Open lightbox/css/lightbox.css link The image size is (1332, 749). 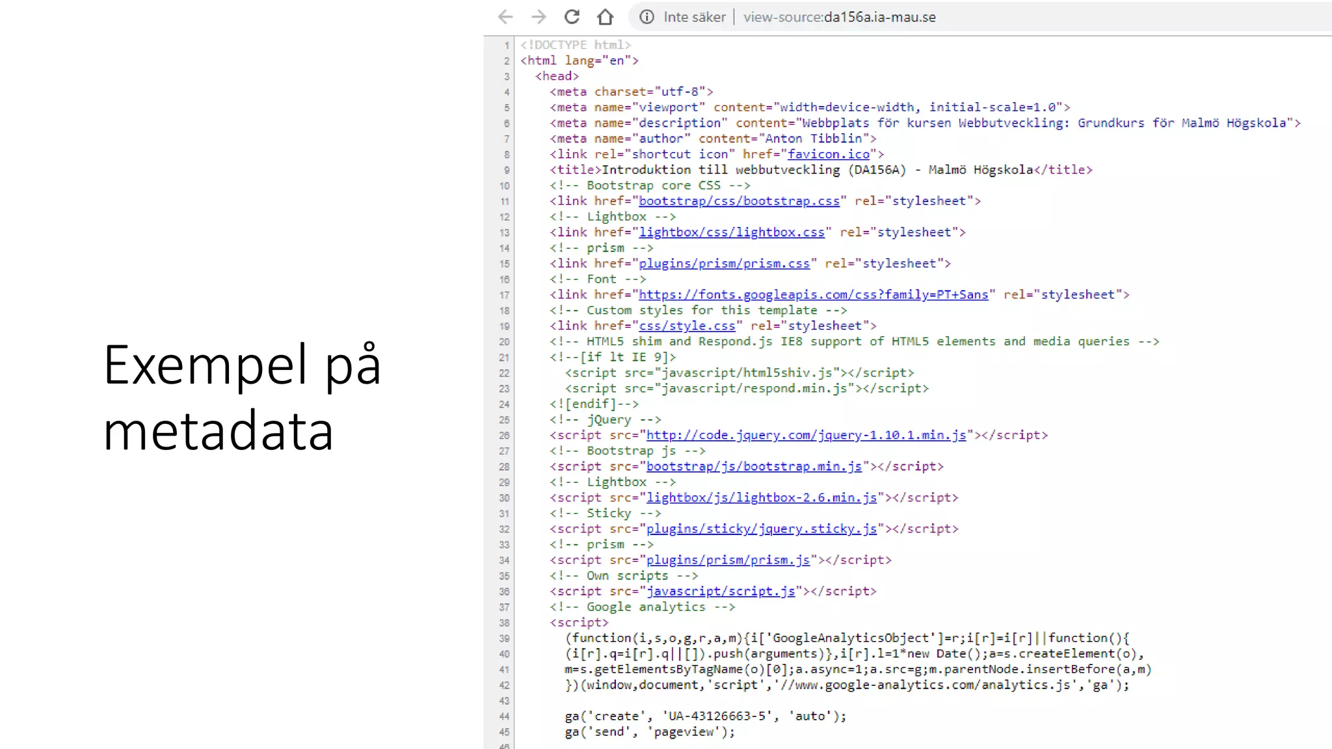click(x=732, y=232)
